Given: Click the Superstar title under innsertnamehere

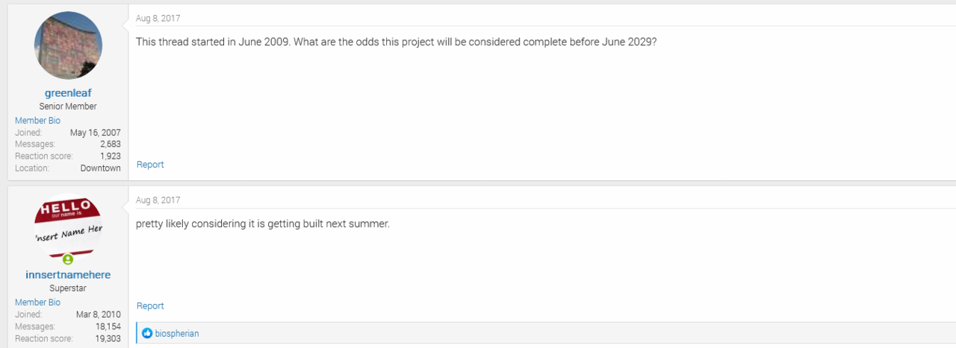Looking at the screenshot, I should pyautogui.click(x=68, y=288).
